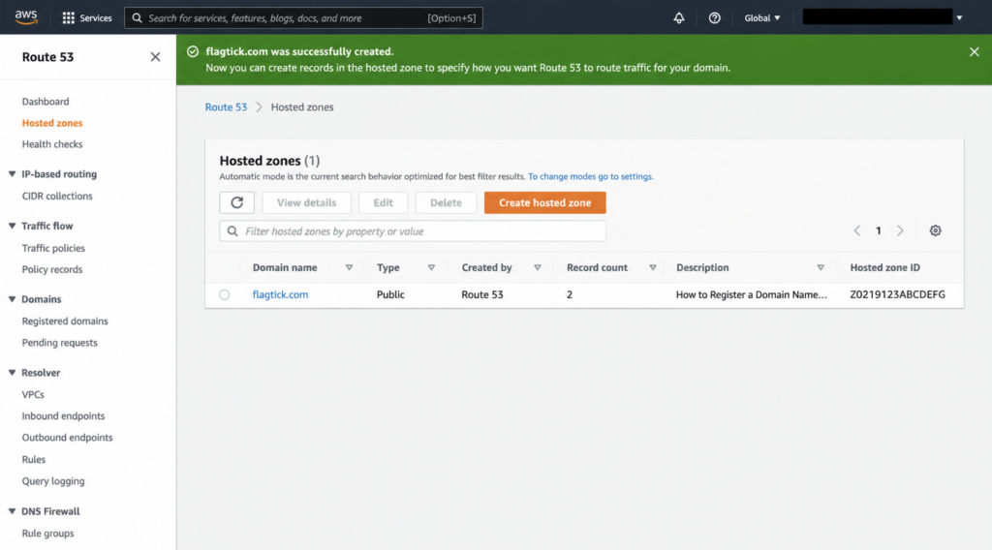The height and width of the screenshot is (550, 992).
Task: Open table preferences gear icon
Action: 935,230
